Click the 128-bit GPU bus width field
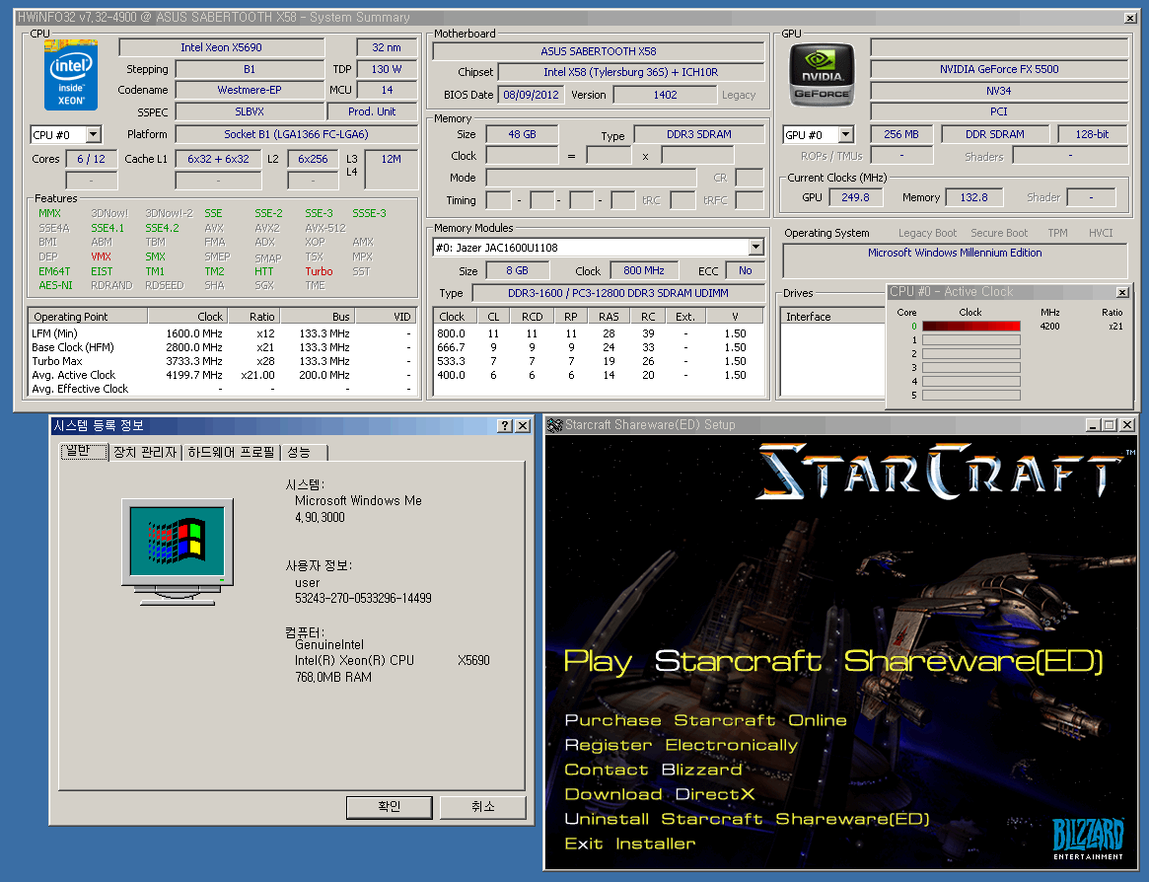 pos(1092,135)
